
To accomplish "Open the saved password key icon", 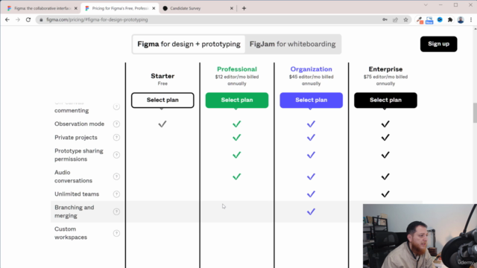I will pyautogui.click(x=385, y=20).
